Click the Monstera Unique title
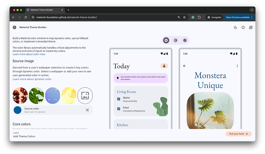 [210, 80]
